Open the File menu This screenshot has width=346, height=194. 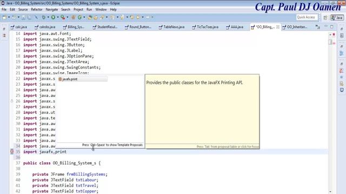tap(4, 10)
